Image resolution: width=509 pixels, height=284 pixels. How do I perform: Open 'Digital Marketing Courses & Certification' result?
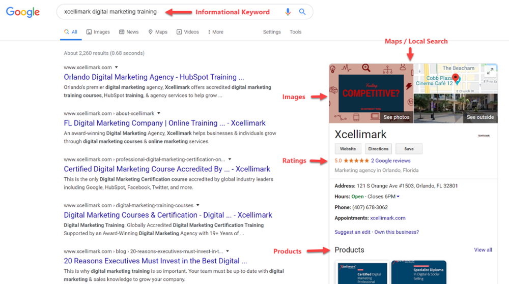168,215
